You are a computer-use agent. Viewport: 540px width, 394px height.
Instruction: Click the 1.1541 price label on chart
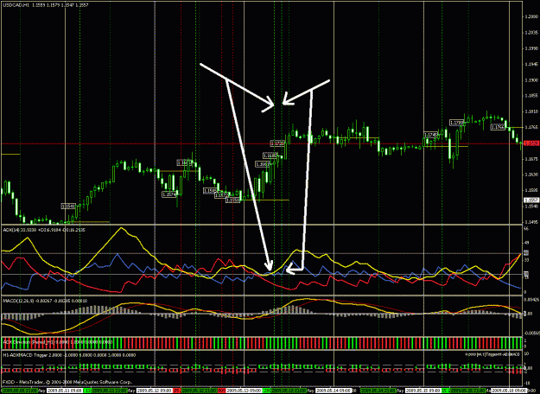[x=68, y=207]
